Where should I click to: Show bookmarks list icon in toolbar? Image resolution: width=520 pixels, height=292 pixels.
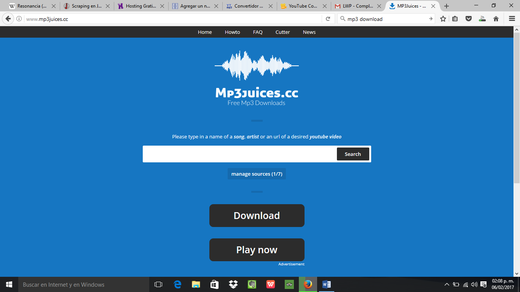[455, 19]
